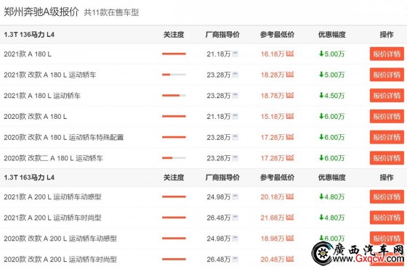Image resolution: width=407 pixels, height=269 pixels.
Task: Click price trend chart icon next to 21.68万
Action: click(290, 218)
